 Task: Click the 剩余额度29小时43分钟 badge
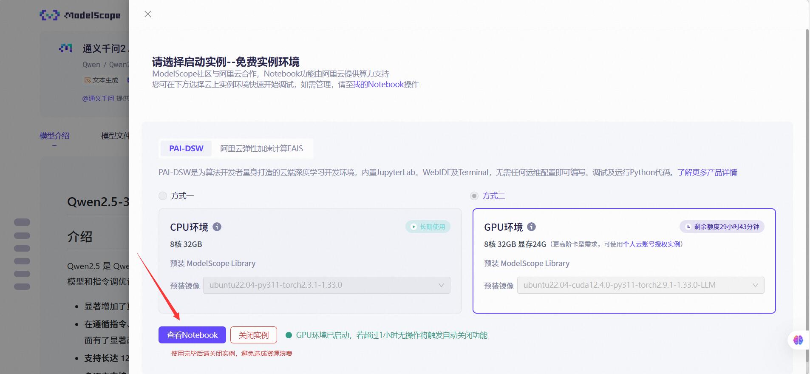[x=722, y=227]
